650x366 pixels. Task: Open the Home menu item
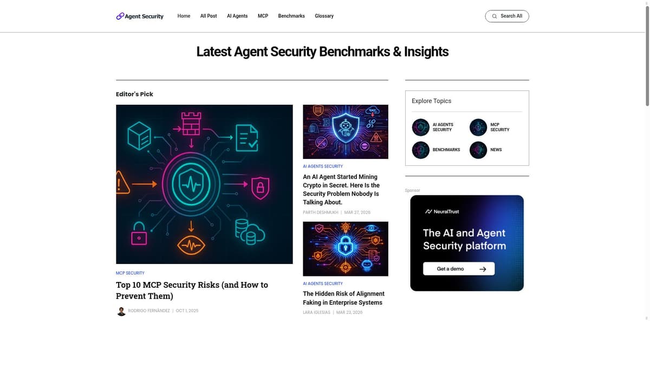click(184, 16)
